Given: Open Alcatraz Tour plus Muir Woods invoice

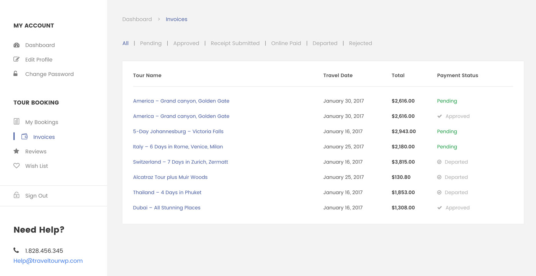Looking at the screenshot, I should tap(170, 177).
